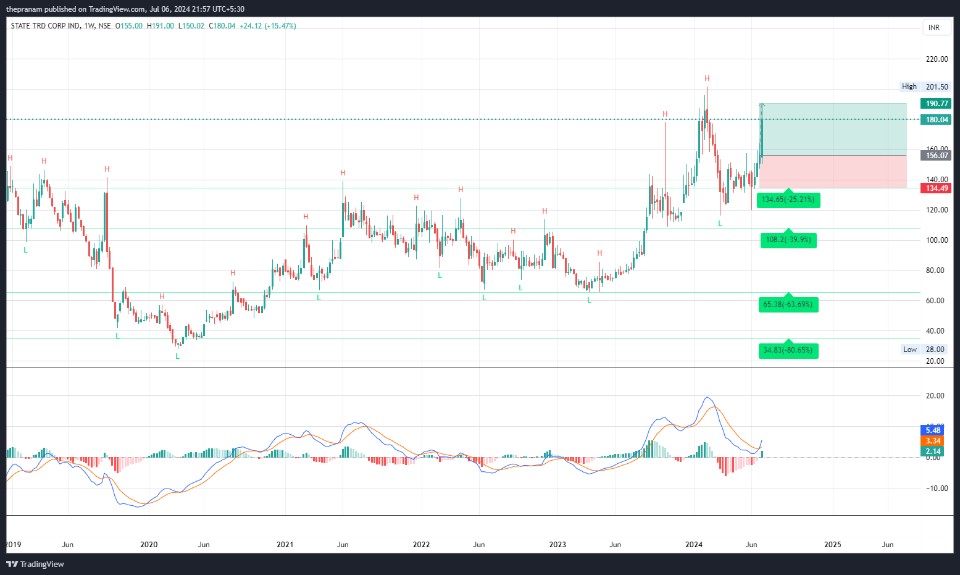Viewport: 960px width, 575px height.
Task: Select the 134.49 stop price label
Action: [936, 188]
